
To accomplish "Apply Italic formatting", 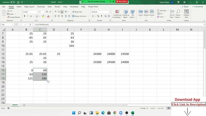I will pyautogui.click(x=28, y=16).
